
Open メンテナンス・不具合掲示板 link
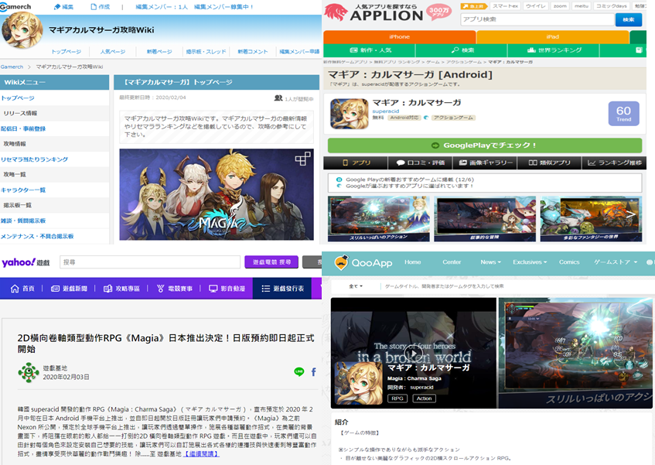[x=37, y=237]
